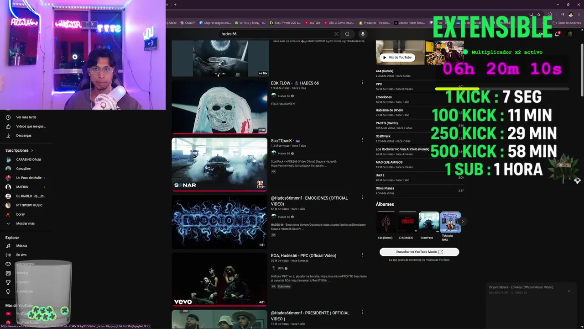The width and height of the screenshot is (584, 329).
Task: Open the Kick / Twitch VOD bookmark
Action: [285, 23]
